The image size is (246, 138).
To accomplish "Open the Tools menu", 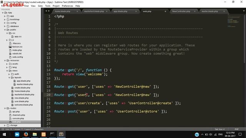I will 48,6.
